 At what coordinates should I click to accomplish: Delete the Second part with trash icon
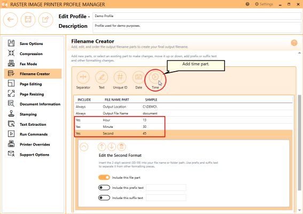click(121, 147)
